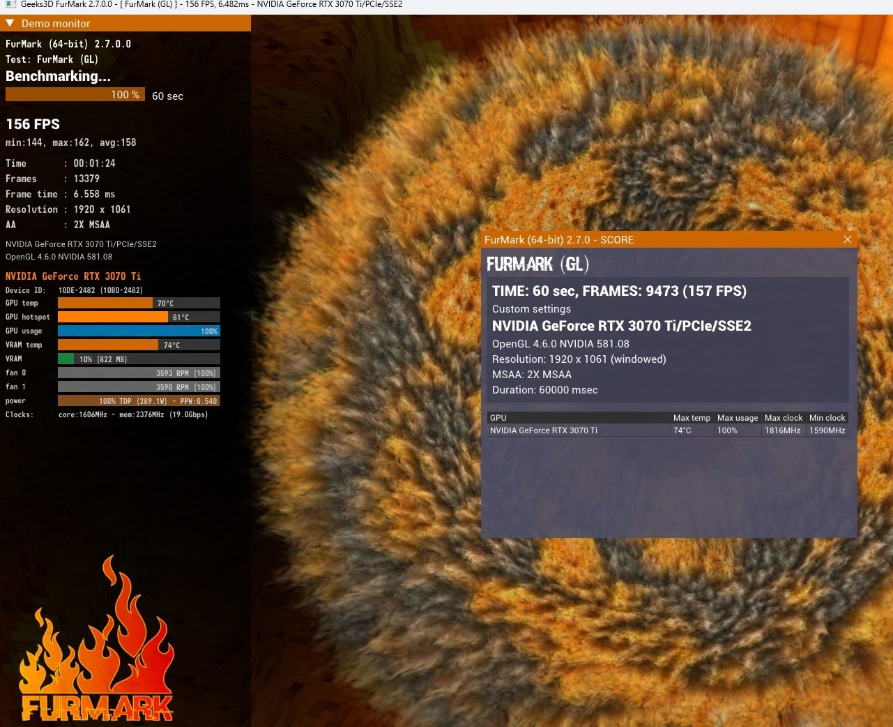Screen dimensions: 893x727
Task: Click the Device ID 10DE-2482 value
Action: pyautogui.click(x=100, y=290)
